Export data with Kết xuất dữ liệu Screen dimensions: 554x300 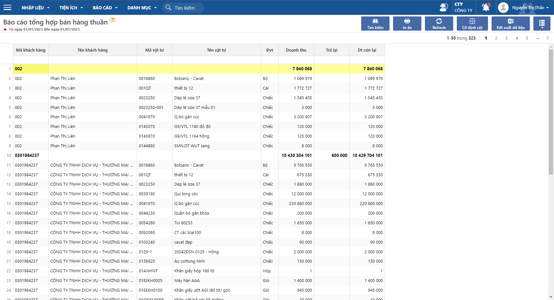pyautogui.click(x=511, y=24)
